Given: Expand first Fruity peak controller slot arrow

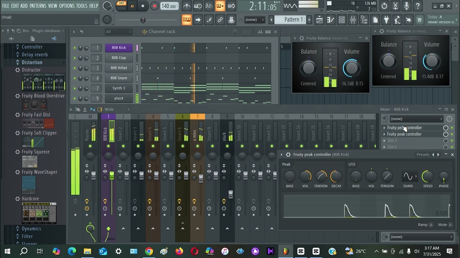Looking at the screenshot, I should pyautogui.click(x=384, y=128).
